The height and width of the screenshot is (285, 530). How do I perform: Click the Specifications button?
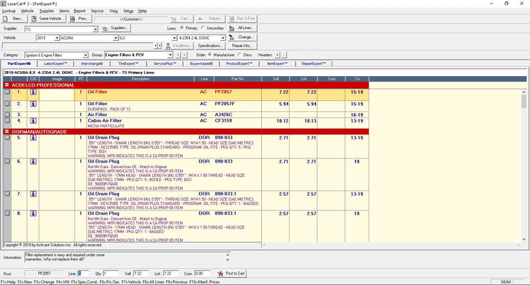(x=211, y=46)
